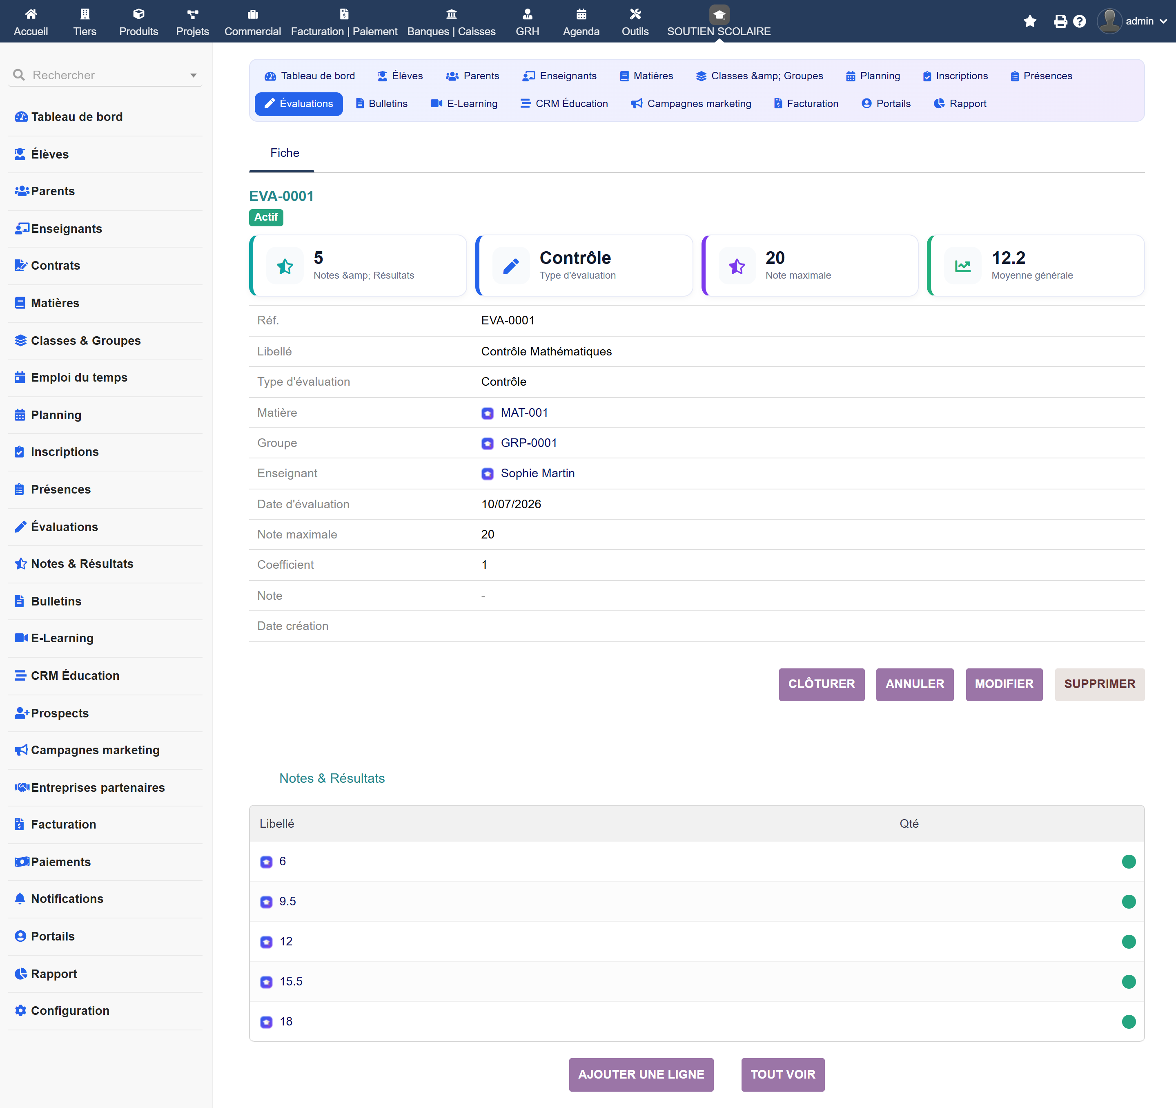Click the Rechercher search field

coord(105,75)
